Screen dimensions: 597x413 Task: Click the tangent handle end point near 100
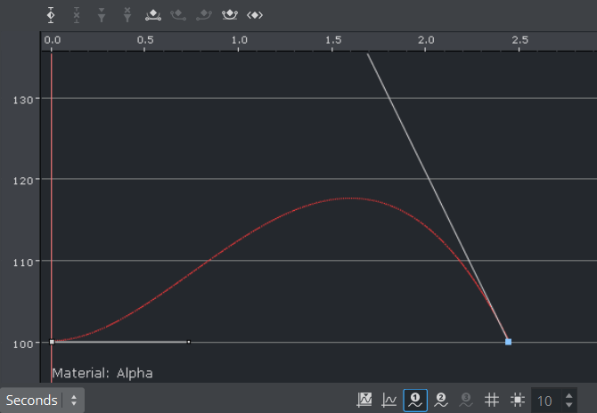[x=188, y=342]
